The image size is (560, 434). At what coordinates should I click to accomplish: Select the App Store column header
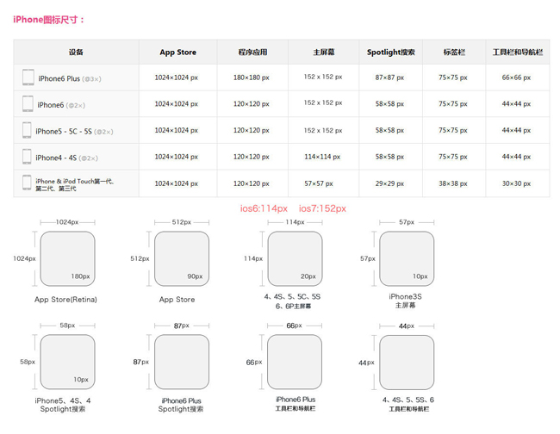point(177,53)
